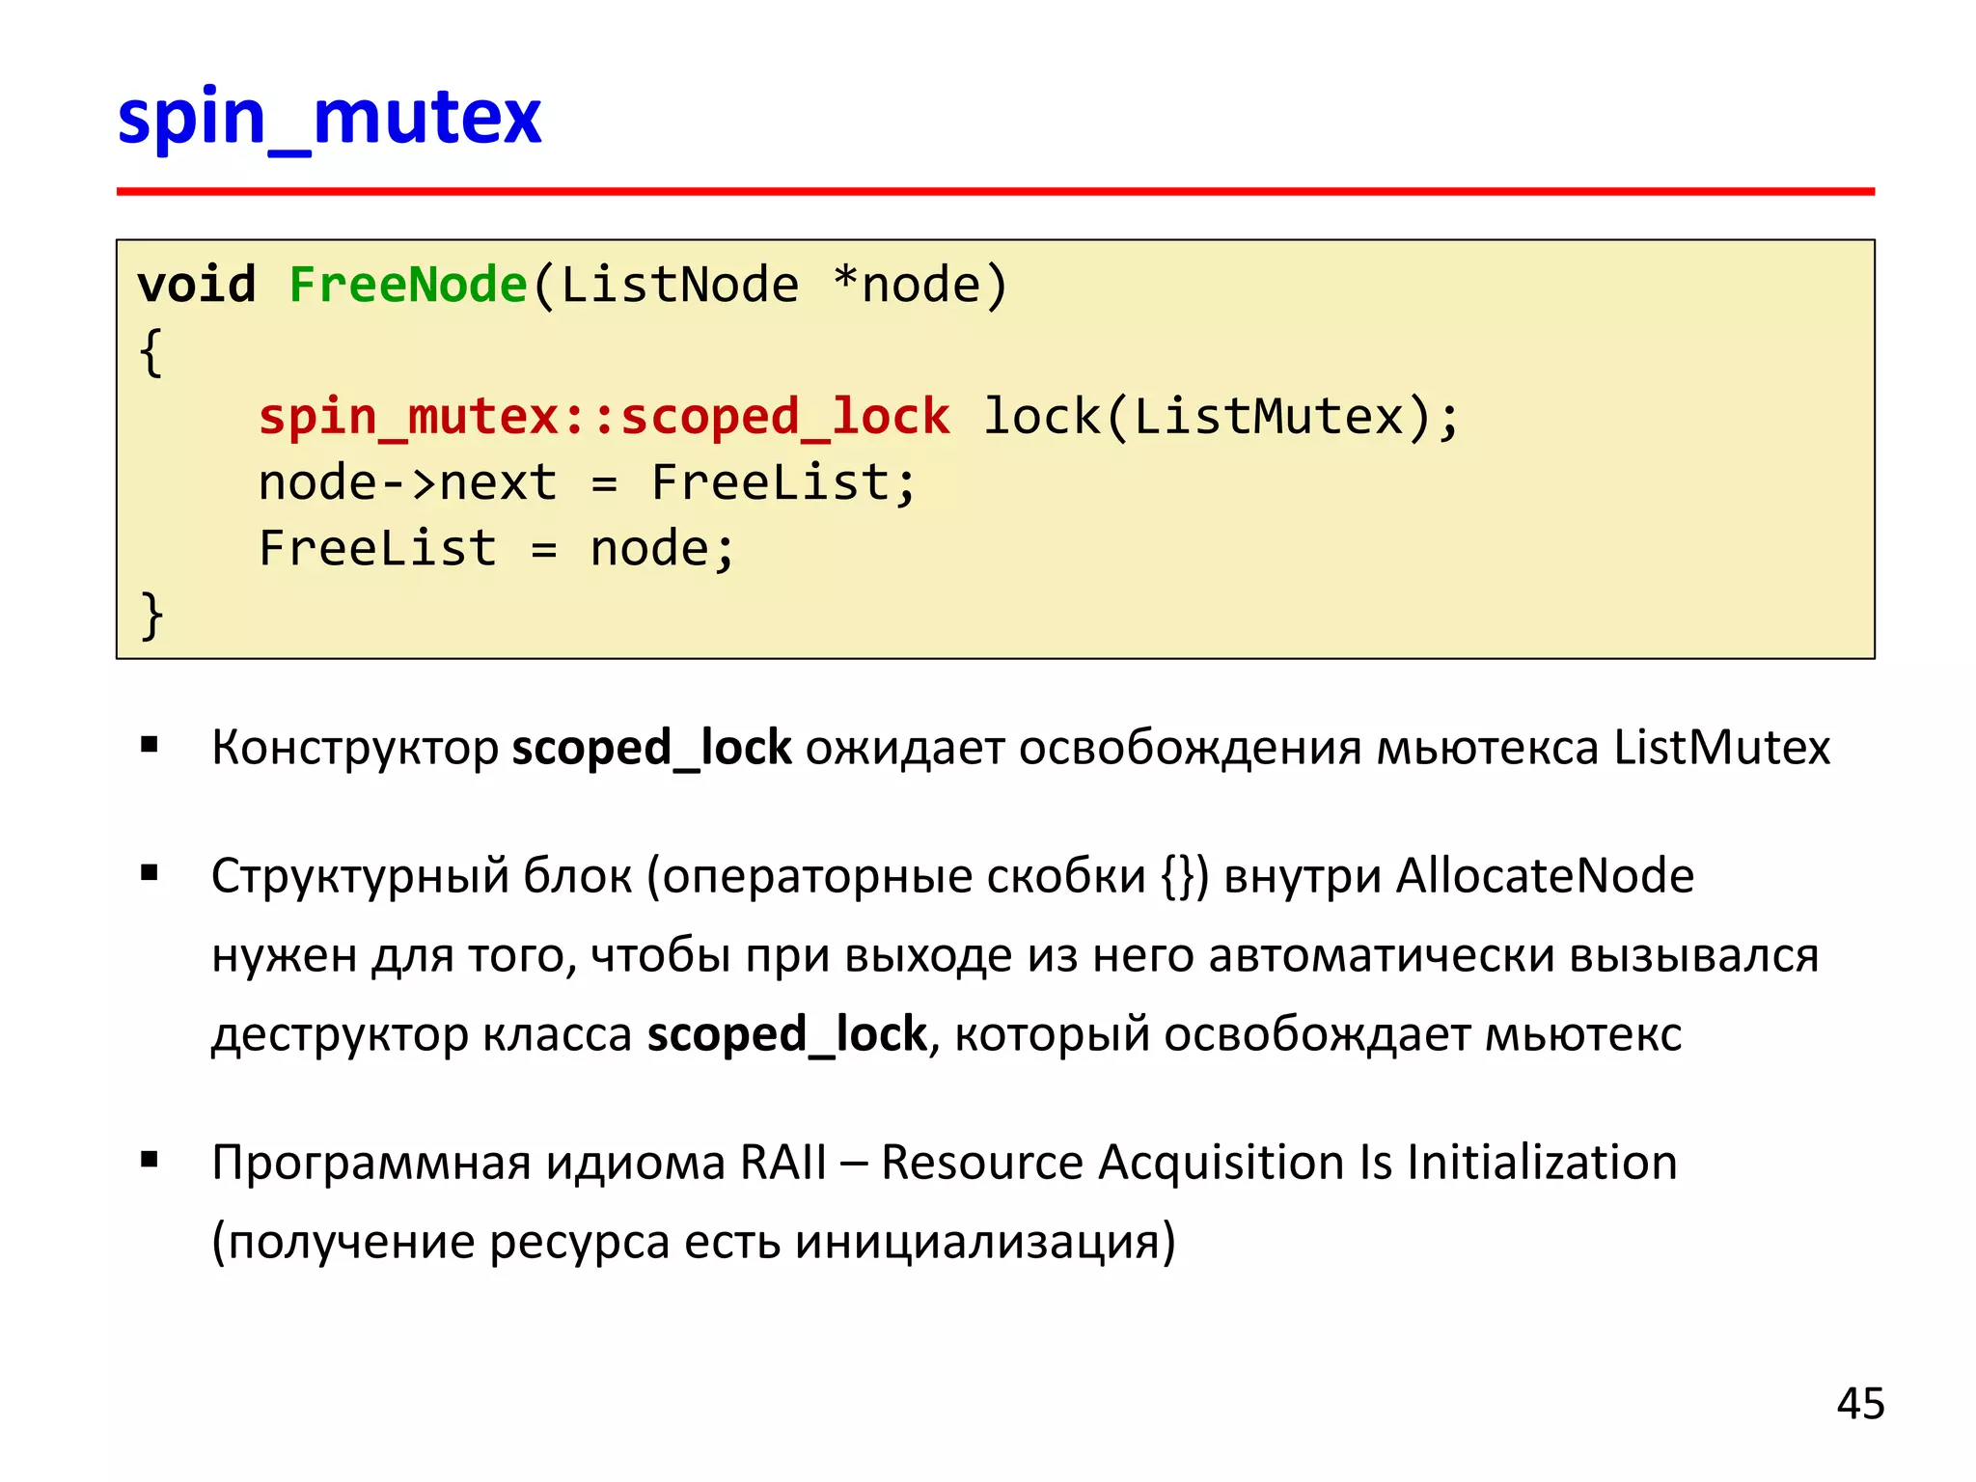
Task: Click the word "ListMutex" in first bullet
Action: click(1722, 748)
